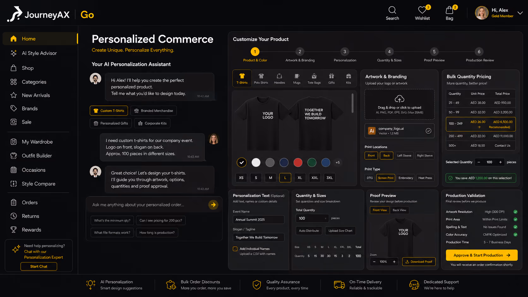Select DTG print type
The width and height of the screenshot is (528, 297).
[370, 178]
